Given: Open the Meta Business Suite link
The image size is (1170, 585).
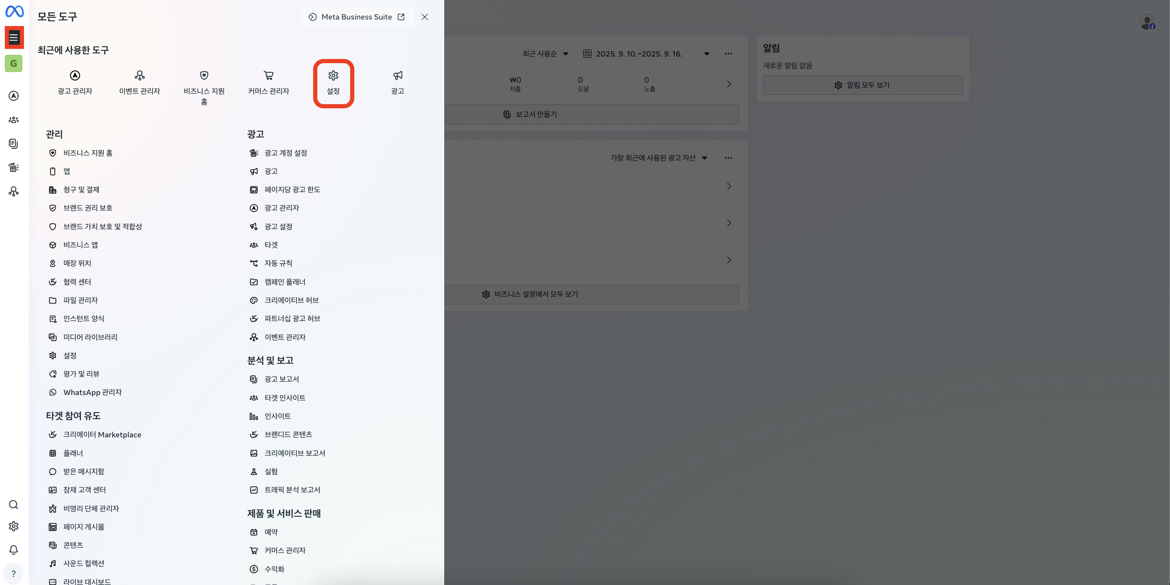Looking at the screenshot, I should click(356, 17).
